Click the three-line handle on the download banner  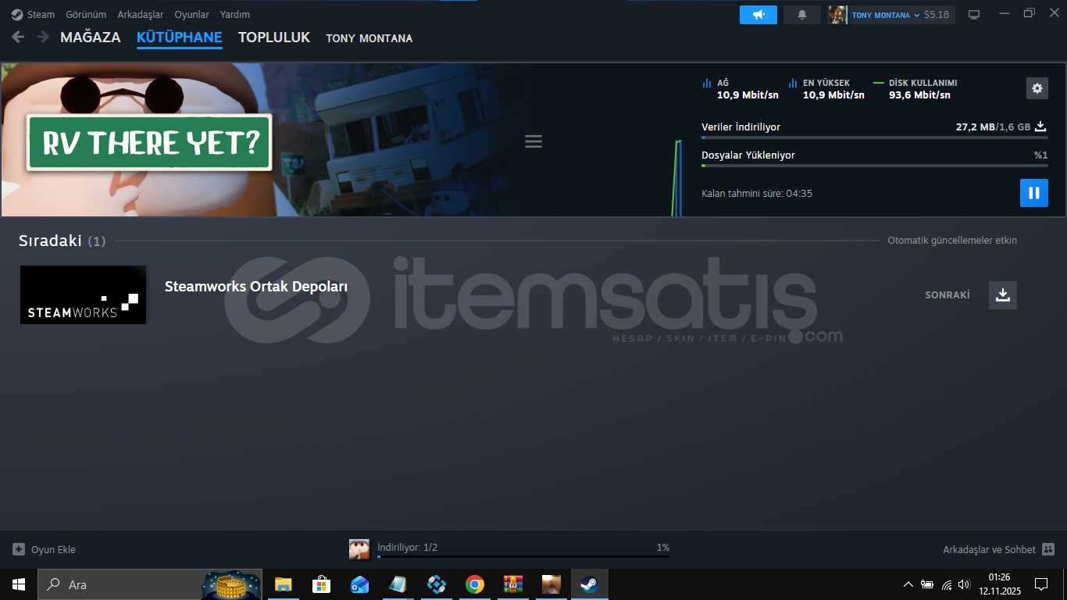533,141
